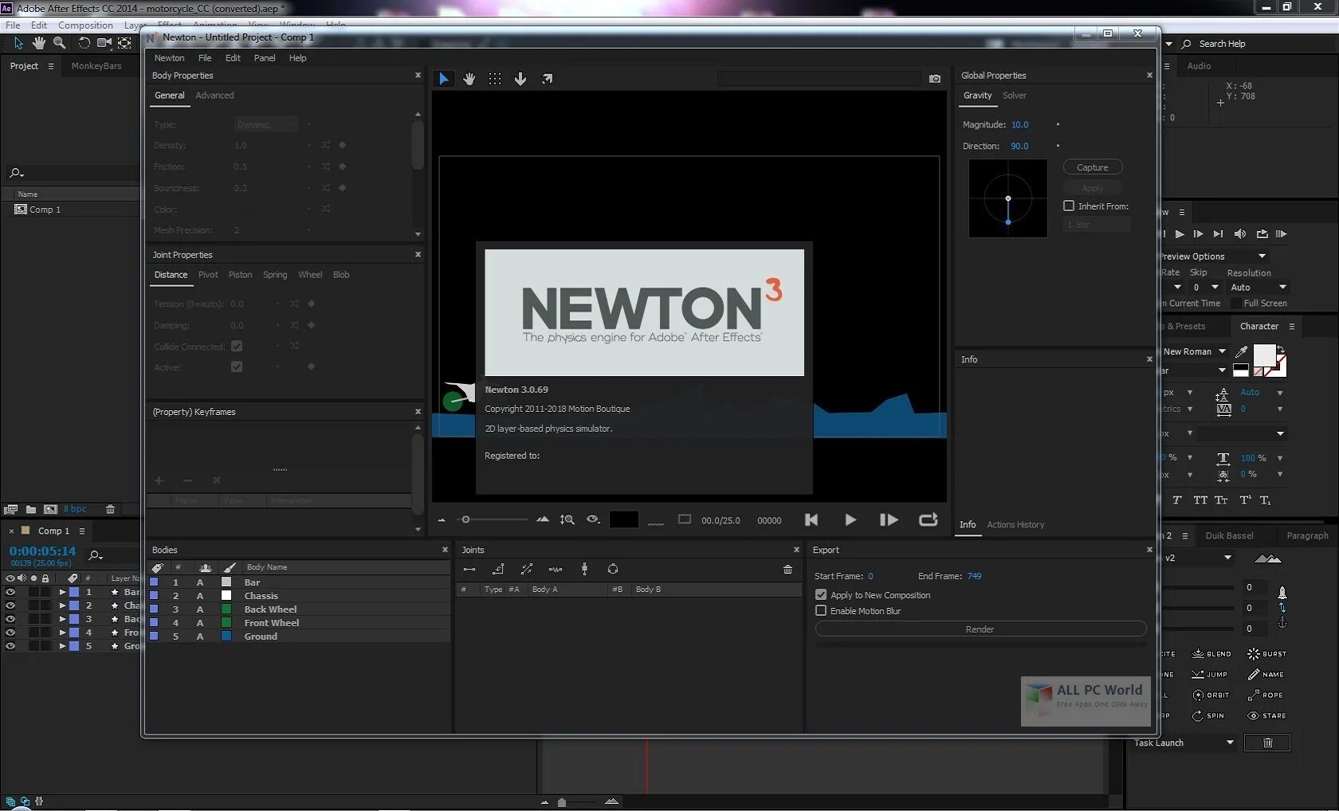Screen dimensions: 1339x811
Task: Click the zoom magnifier icon below Newton preview
Action: [x=567, y=519]
